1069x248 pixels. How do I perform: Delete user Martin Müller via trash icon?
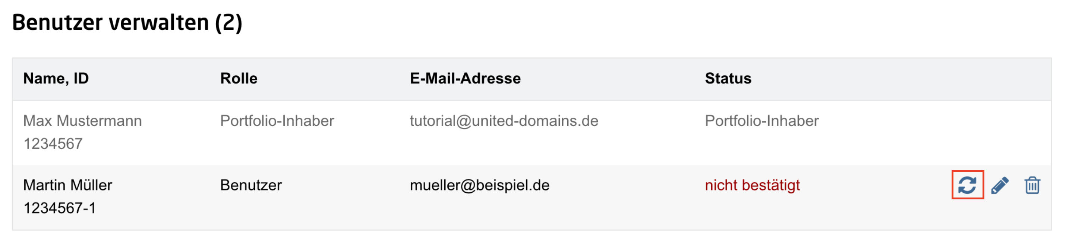[1032, 185]
